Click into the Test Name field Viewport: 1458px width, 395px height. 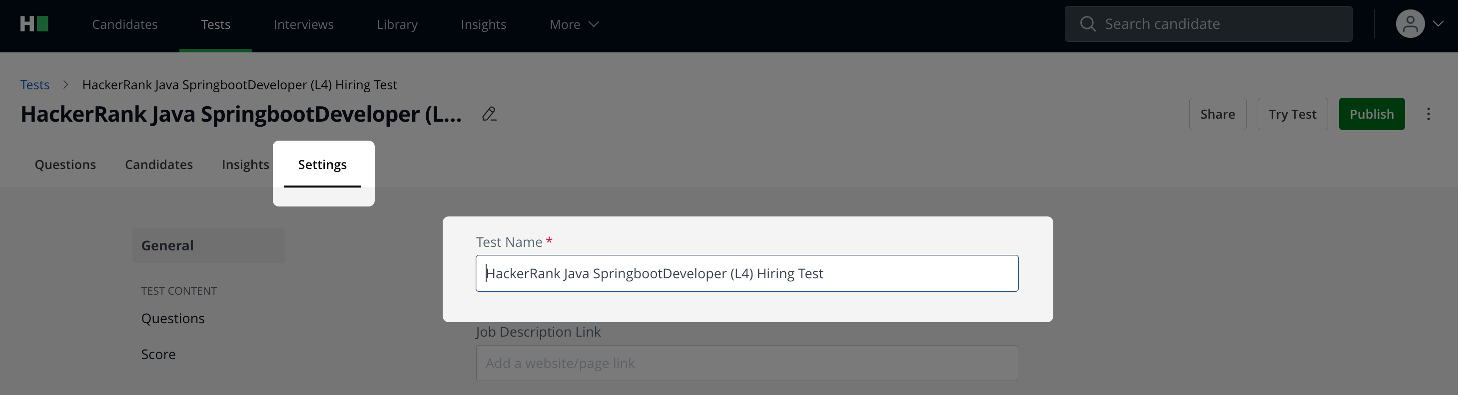click(746, 273)
